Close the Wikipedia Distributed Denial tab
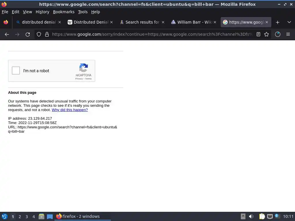Image resolution: width=295 pixels, height=221 pixels. (111, 22)
